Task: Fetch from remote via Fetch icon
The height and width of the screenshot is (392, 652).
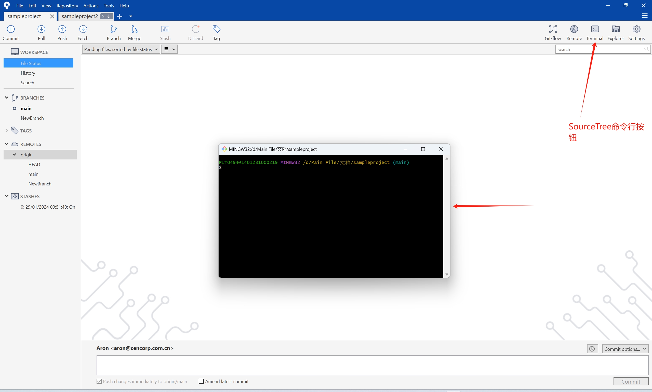Action: [x=83, y=32]
